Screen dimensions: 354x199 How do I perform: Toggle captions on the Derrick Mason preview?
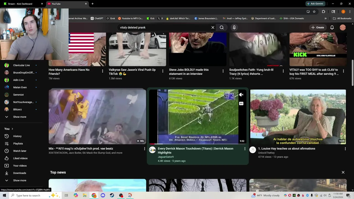(241, 103)
